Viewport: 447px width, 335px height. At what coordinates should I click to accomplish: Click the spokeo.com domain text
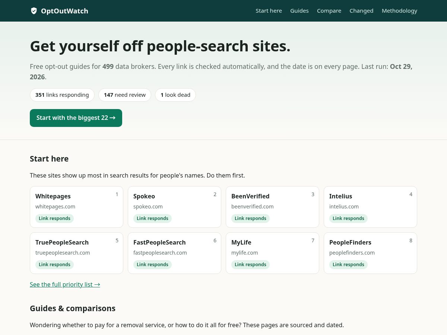pos(148,207)
